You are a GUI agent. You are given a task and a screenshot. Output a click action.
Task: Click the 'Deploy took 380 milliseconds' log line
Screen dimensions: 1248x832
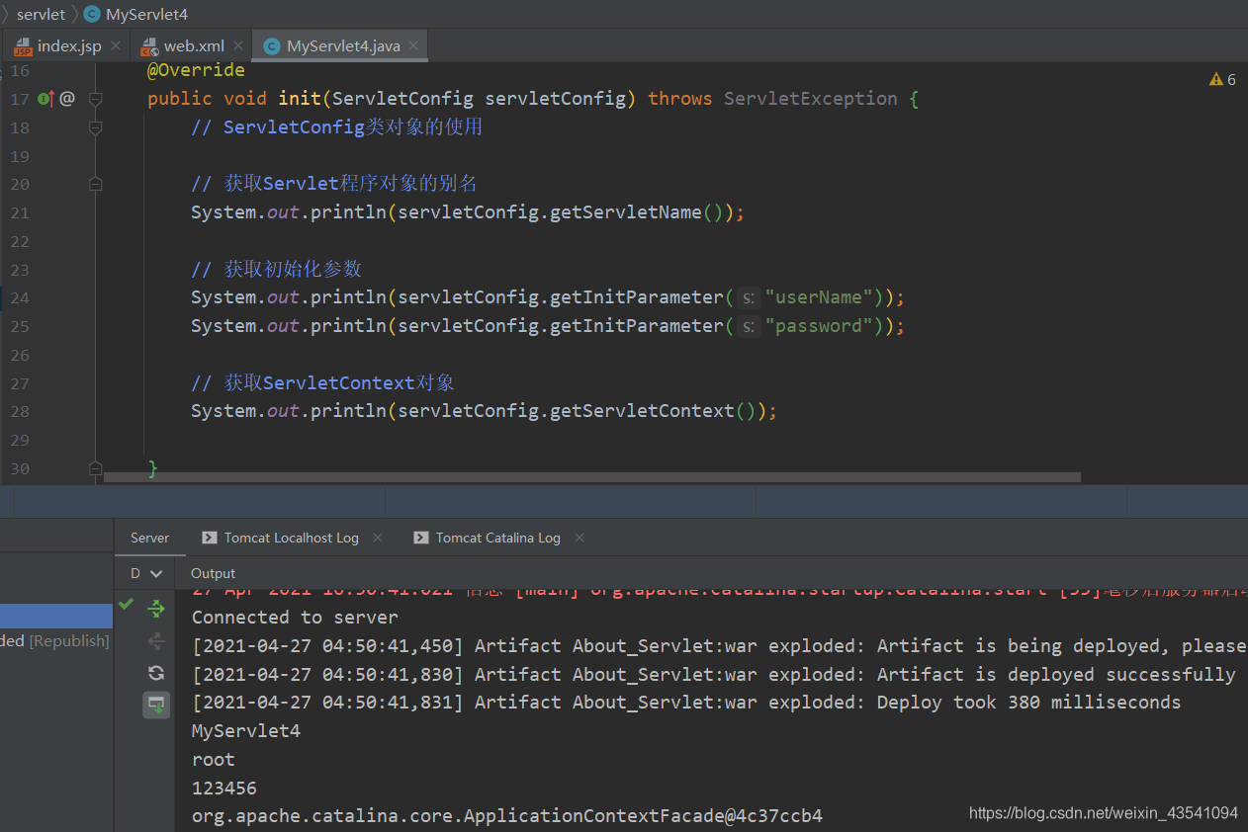point(686,703)
